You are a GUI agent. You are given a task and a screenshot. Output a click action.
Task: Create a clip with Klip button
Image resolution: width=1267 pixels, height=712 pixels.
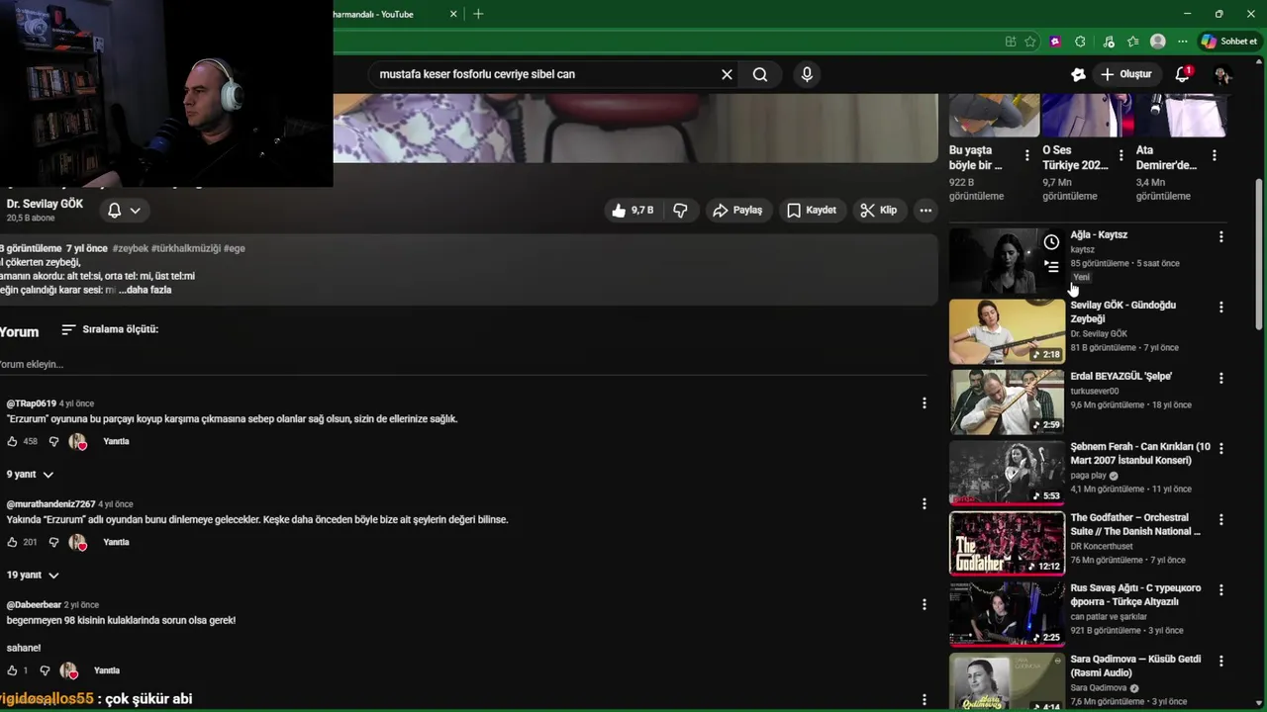click(879, 210)
